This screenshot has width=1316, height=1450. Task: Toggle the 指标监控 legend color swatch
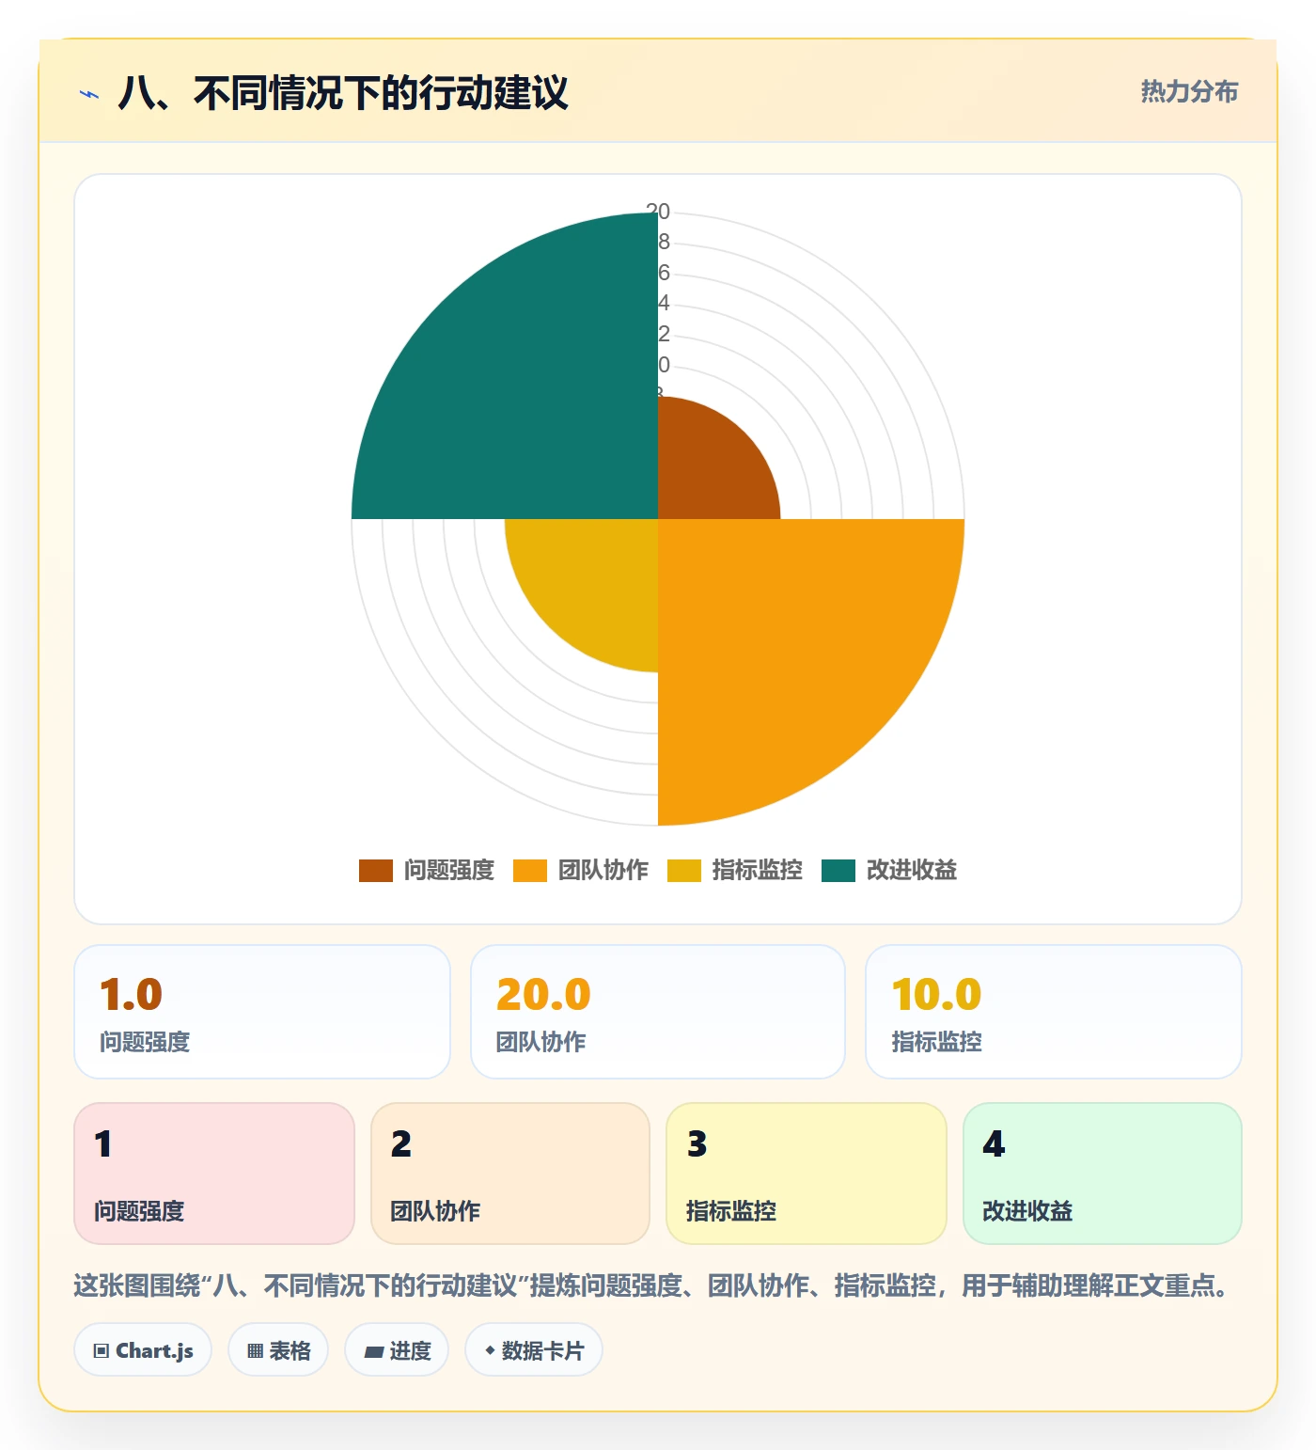683,871
